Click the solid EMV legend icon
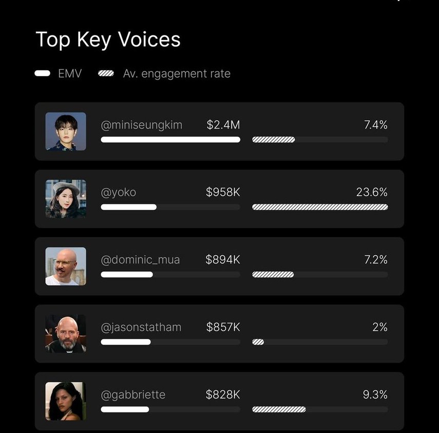 coord(42,73)
